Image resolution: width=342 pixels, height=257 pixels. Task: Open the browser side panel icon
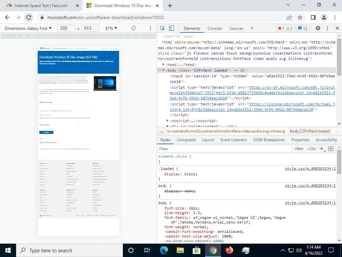313,17
